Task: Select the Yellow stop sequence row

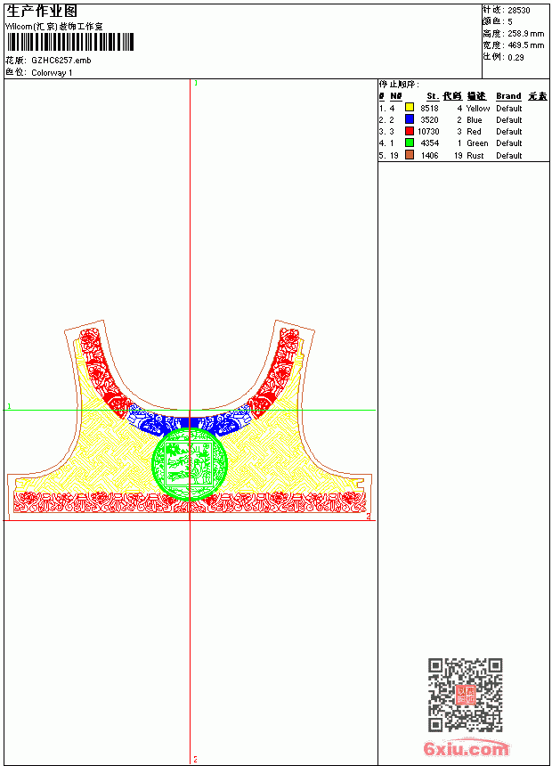Action: pyautogui.click(x=464, y=108)
